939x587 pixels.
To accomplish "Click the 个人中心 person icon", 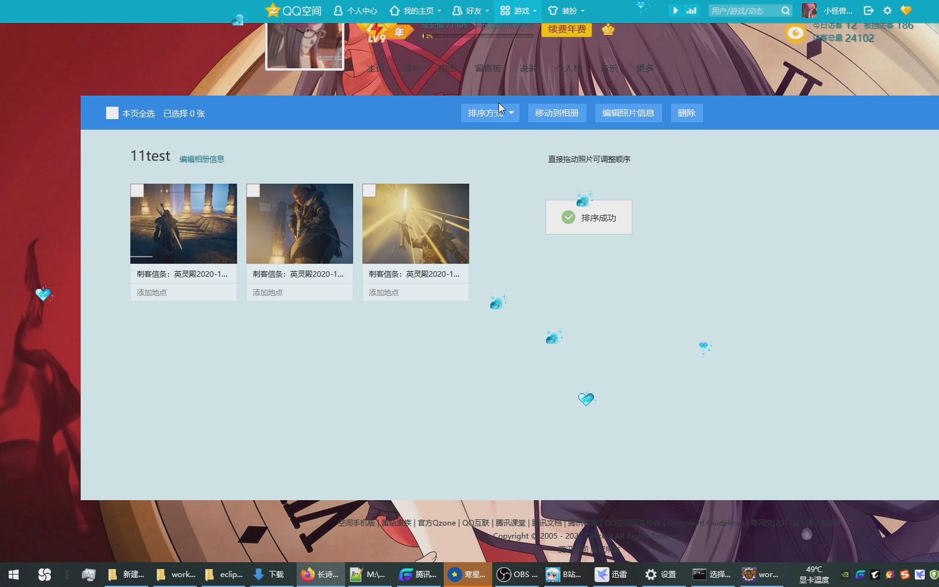I will pyautogui.click(x=338, y=11).
